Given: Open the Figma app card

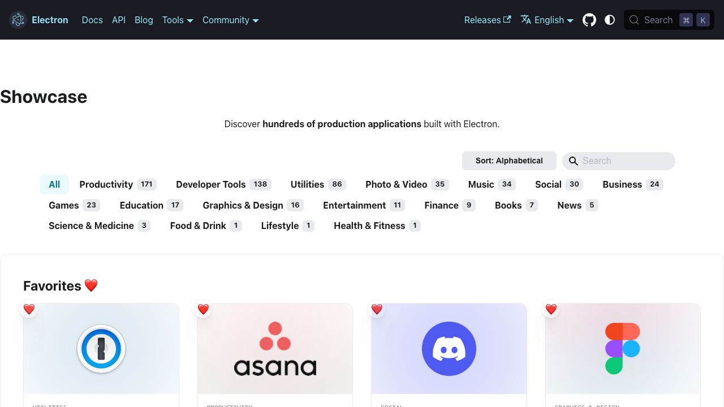Looking at the screenshot, I should tap(623, 355).
